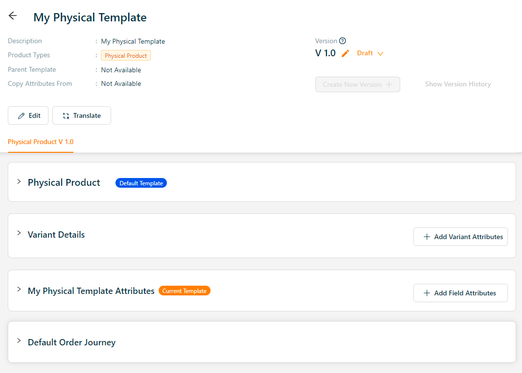Open the Draft status dropdown
This screenshot has height=373, width=522.
pos(370,53)
